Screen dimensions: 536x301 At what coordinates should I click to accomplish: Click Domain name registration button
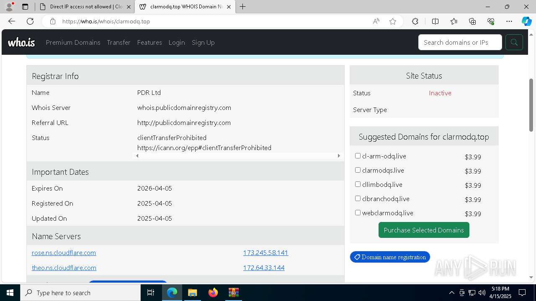point(390,257)
